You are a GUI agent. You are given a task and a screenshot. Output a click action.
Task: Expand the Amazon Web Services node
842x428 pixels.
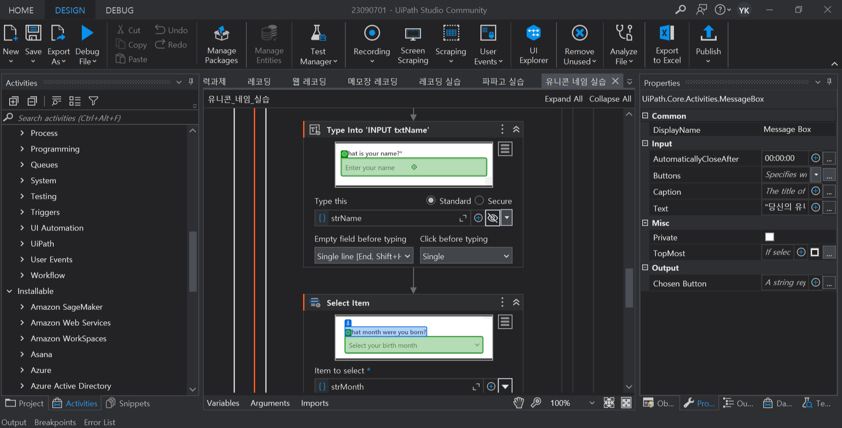click(x=22, y=323)
